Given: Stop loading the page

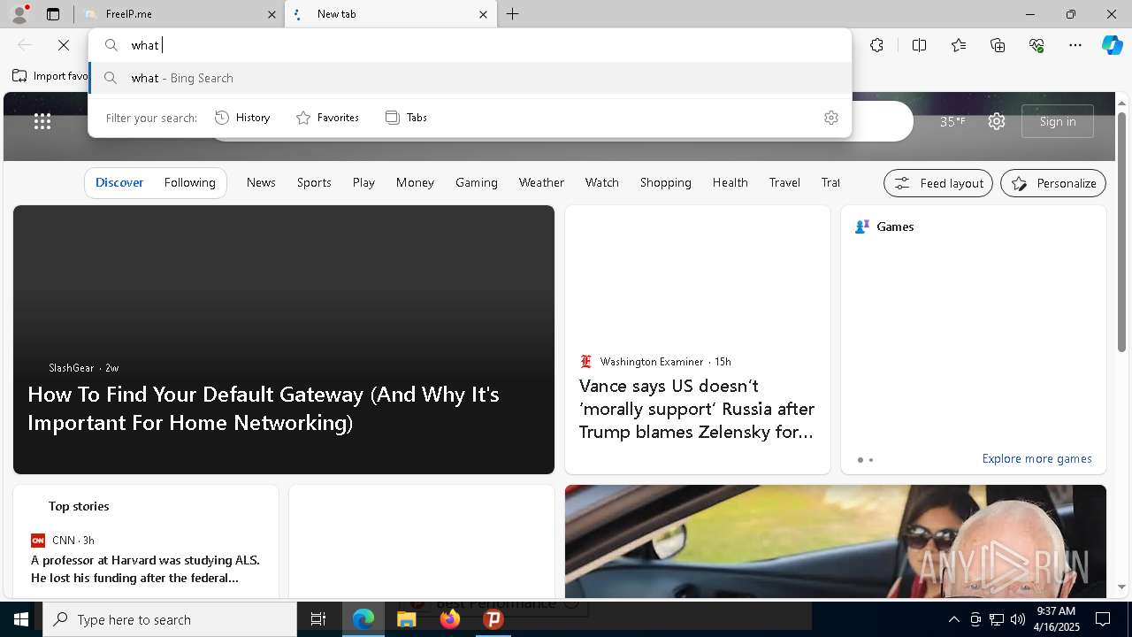Looking at the screenshot, I should click(x=64, y=45).
